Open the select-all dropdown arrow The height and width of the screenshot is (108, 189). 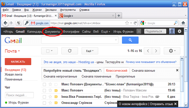[52, 51]
